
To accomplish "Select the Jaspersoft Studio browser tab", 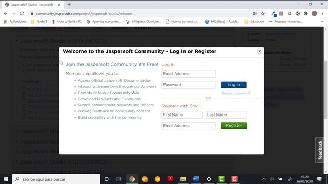I will pyautogui.click(x=33, y=5).
